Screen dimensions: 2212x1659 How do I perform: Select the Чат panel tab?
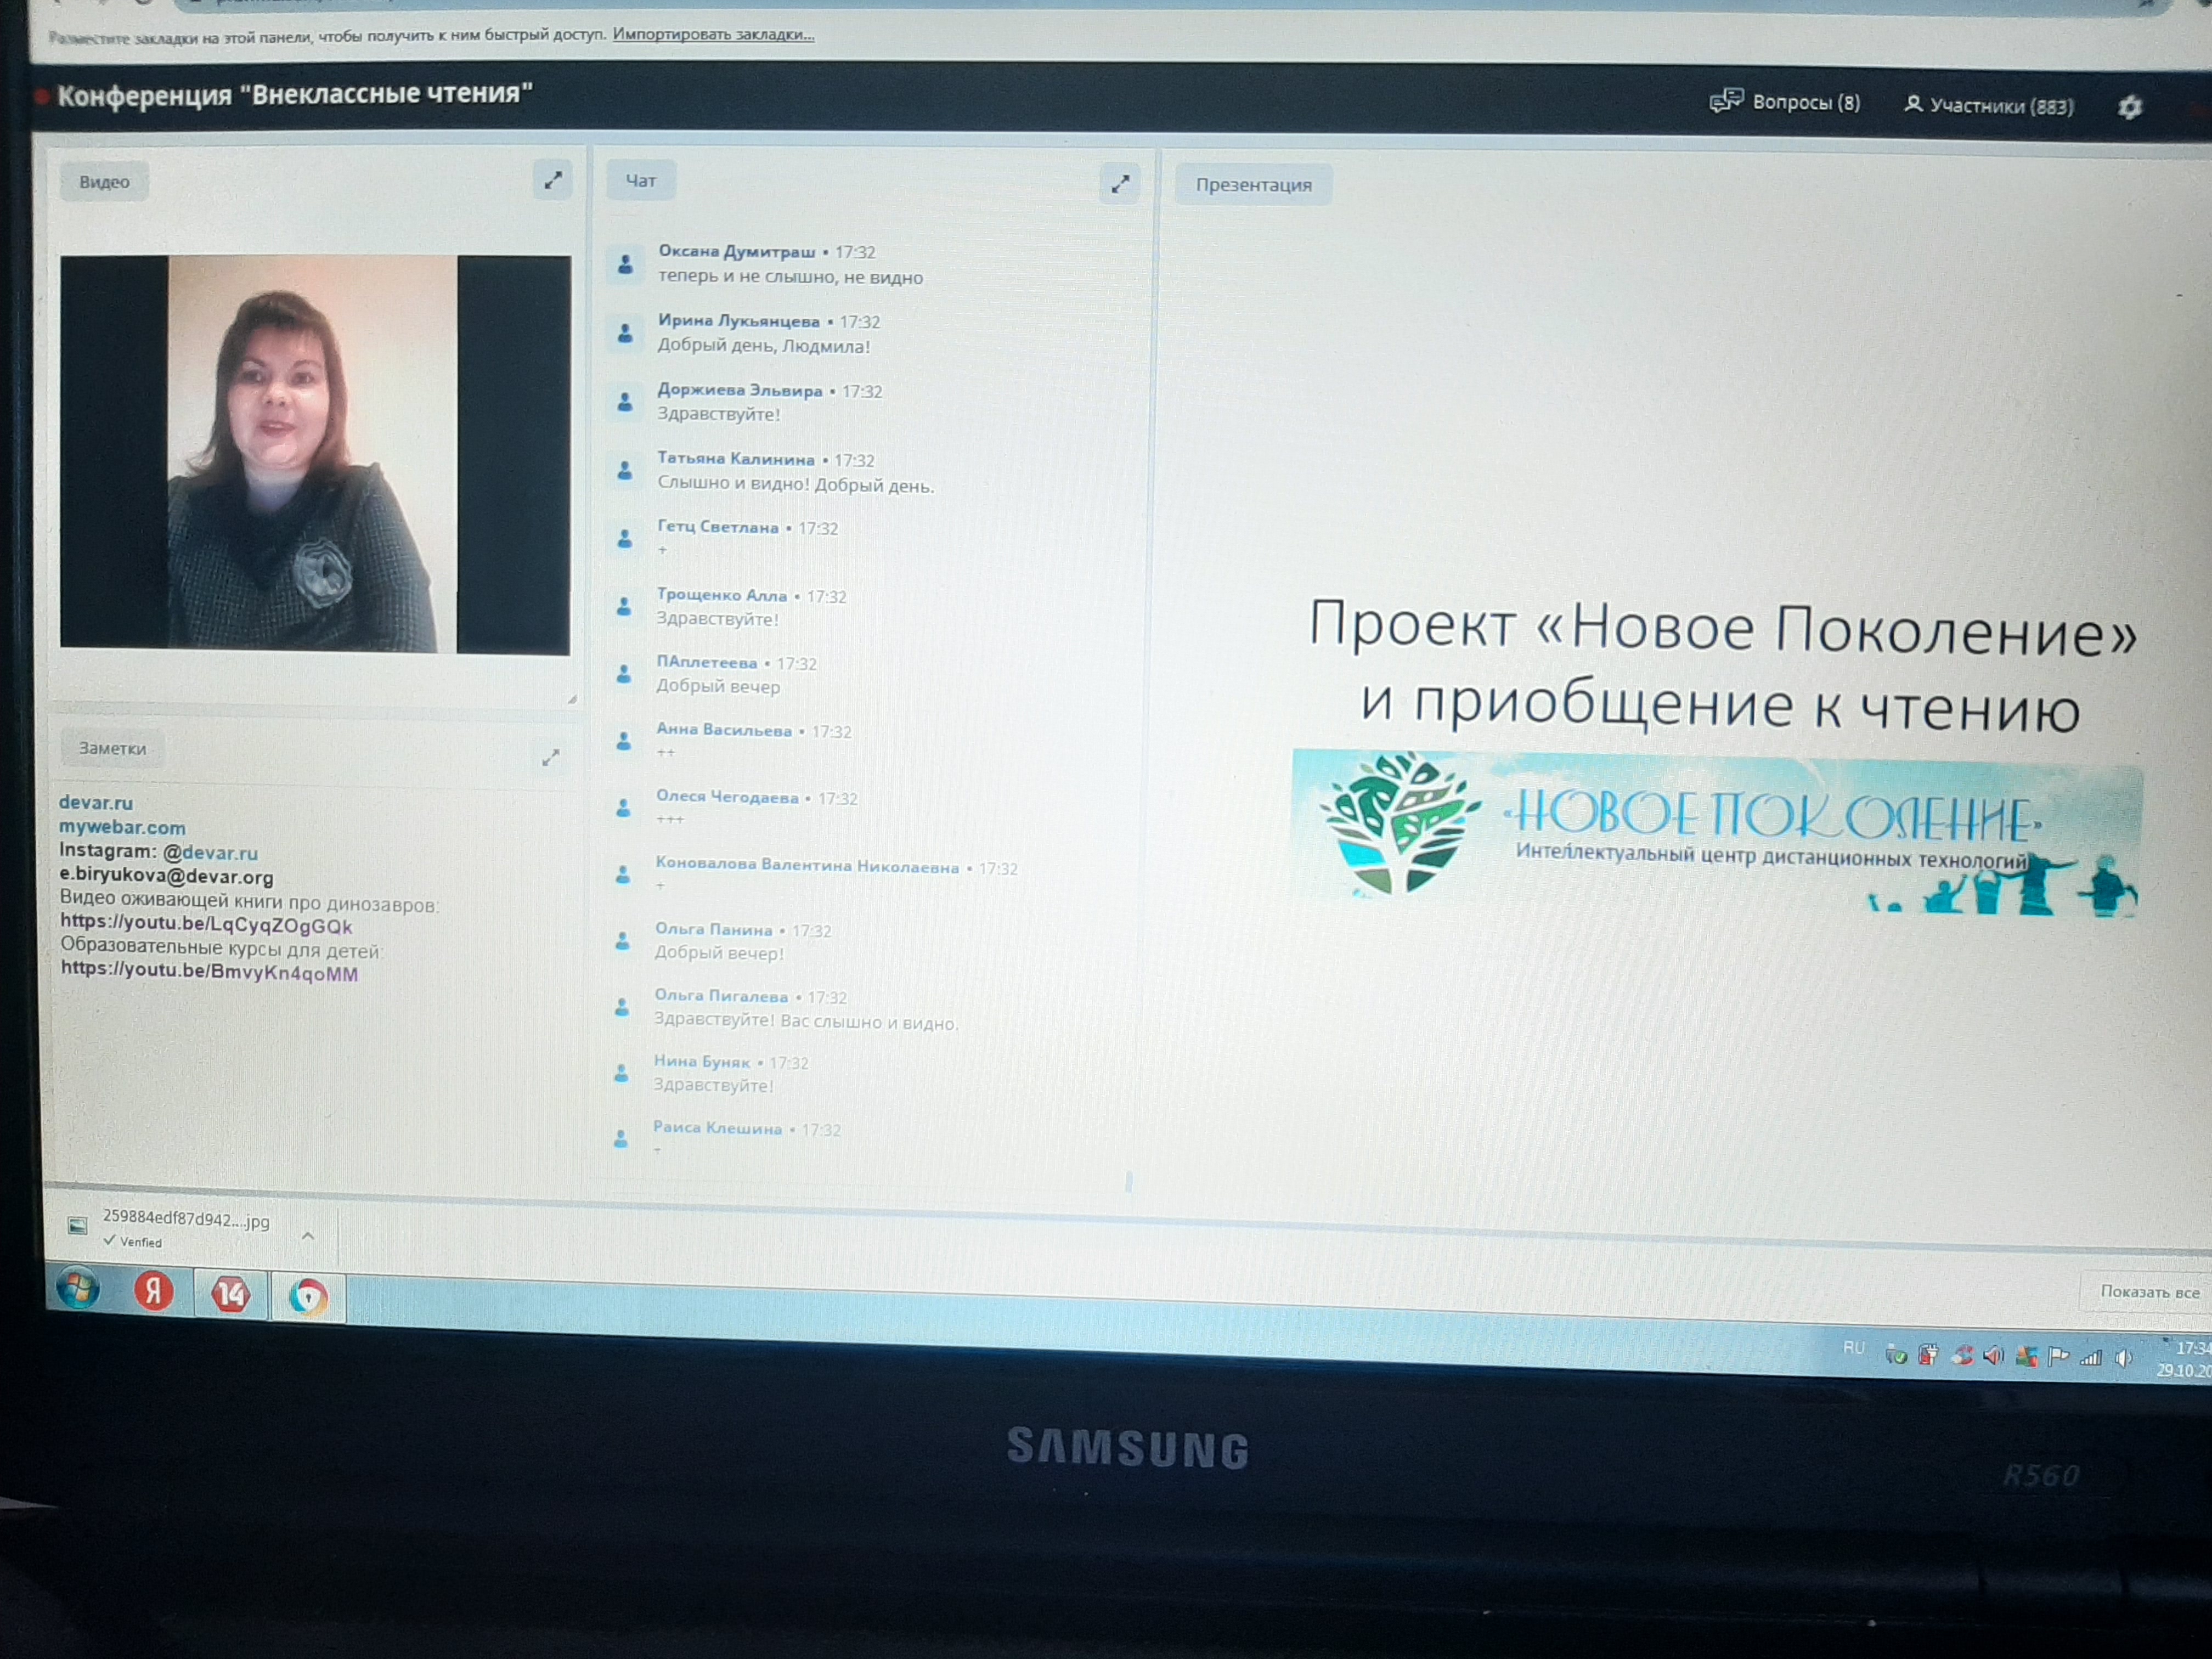click(x=640, y=181)
